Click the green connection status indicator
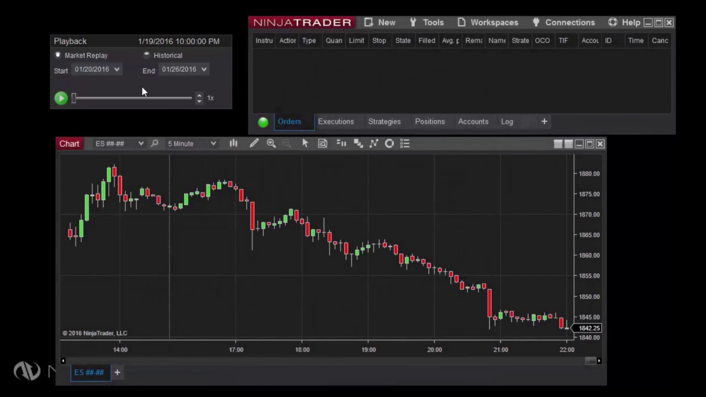Image resolution: width=706 pixels, height=397 pixels. (x=263, y=122)
